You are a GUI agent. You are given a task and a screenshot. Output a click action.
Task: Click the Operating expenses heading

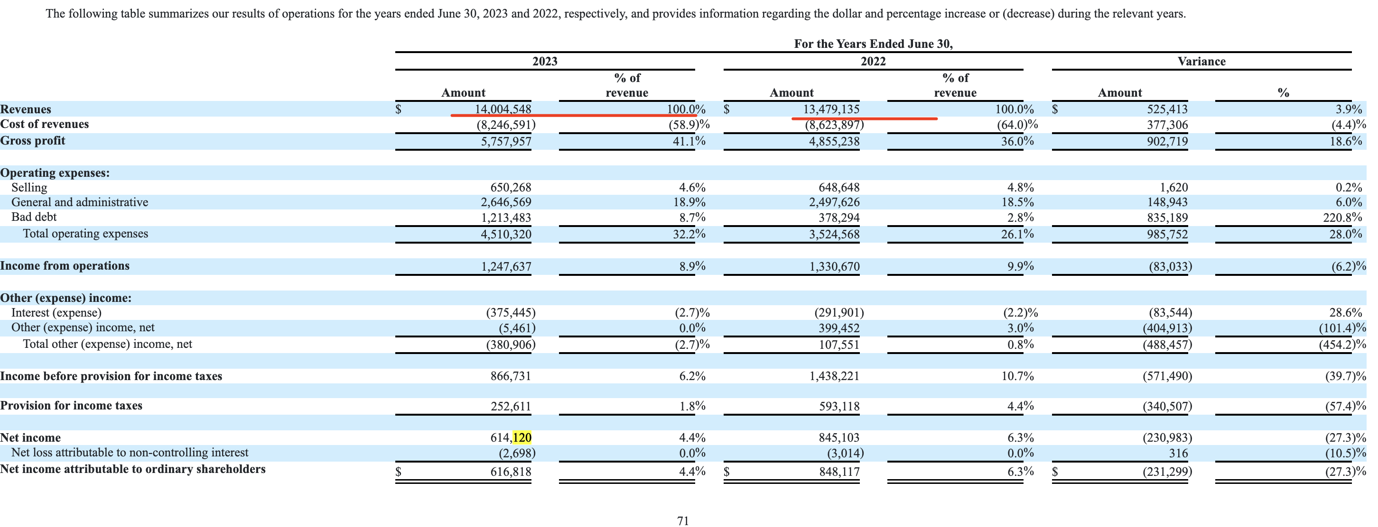tap(55, 173)
